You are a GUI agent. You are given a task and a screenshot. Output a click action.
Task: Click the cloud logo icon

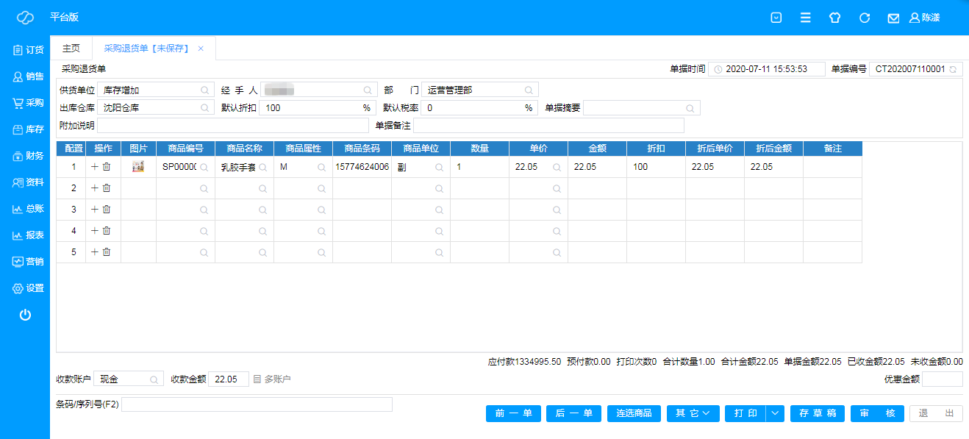pyautogui.click(x=26, y=18)
